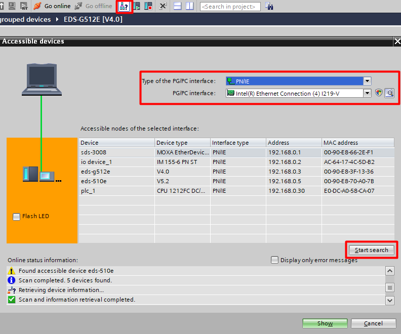Click address 192.168.0.1 cell
The height and width of the screenshot is (334, 401).
point(294,152)
